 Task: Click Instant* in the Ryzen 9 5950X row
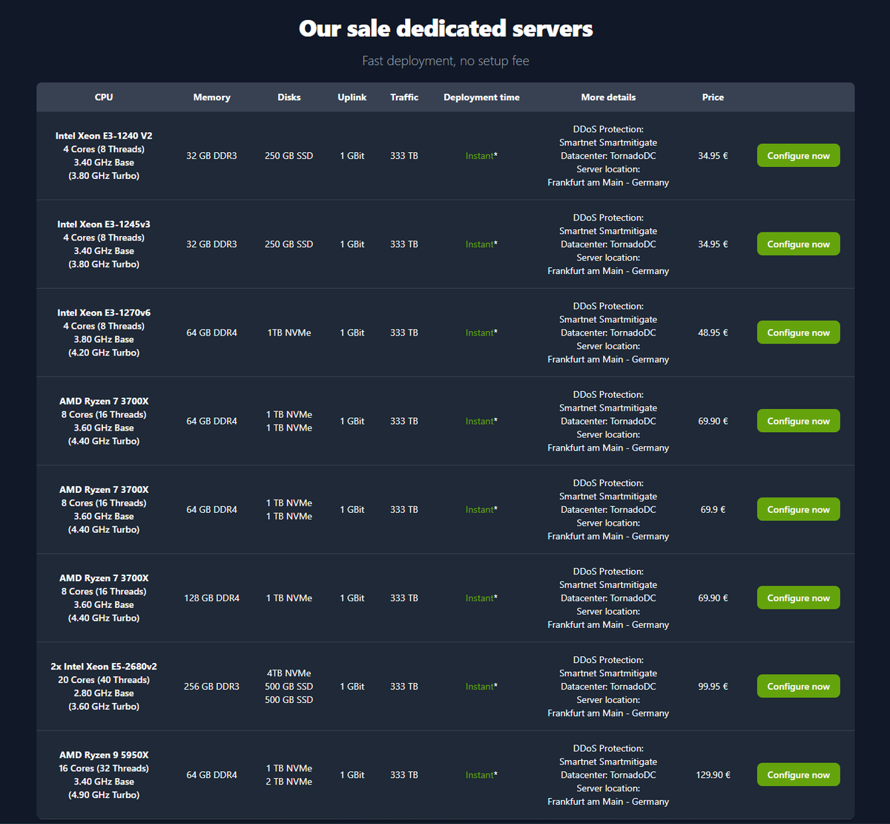pyautogui.click(x=481, y=774)
